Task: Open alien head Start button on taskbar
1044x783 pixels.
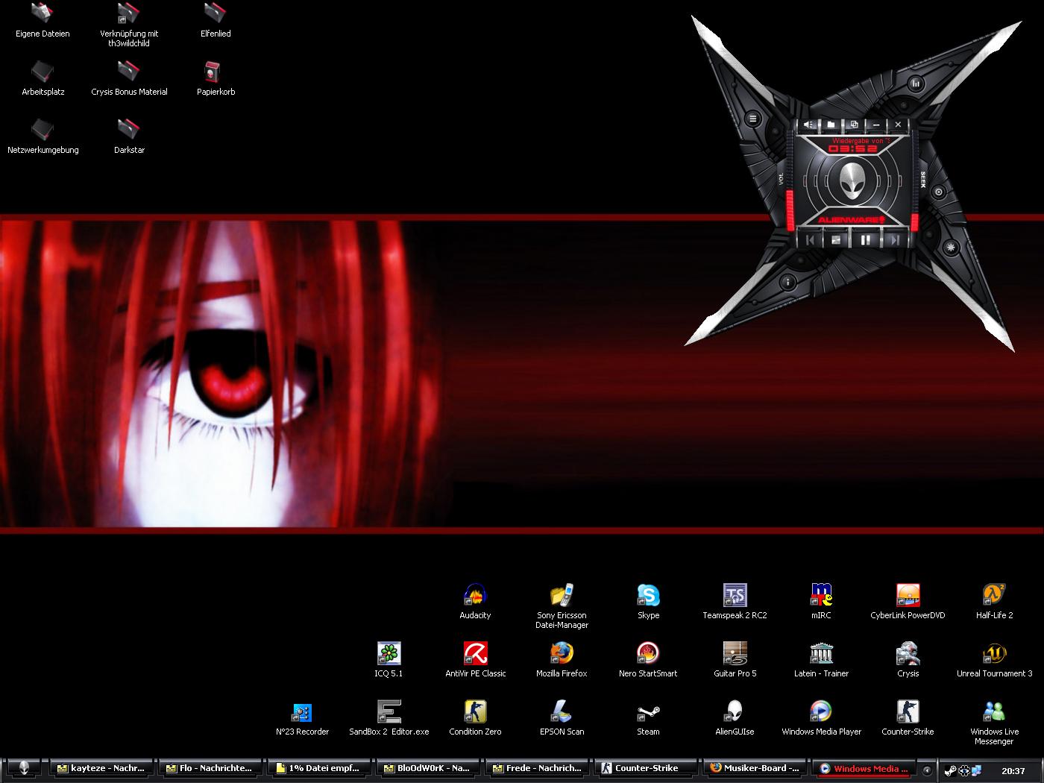Action: click(x=24, y=768)
